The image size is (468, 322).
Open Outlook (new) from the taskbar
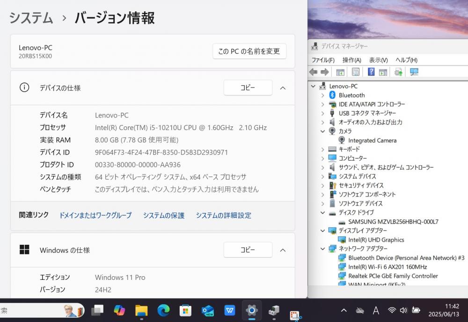point(207,311)
